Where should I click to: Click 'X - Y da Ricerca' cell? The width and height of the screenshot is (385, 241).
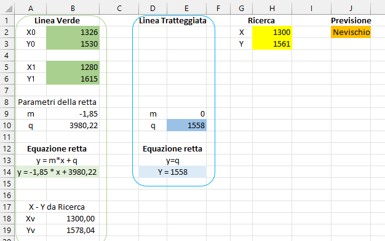(x=57, y=207)
